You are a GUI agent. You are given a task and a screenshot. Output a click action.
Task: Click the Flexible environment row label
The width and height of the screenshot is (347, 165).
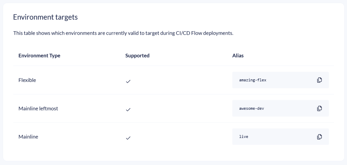tap(27, 80)
